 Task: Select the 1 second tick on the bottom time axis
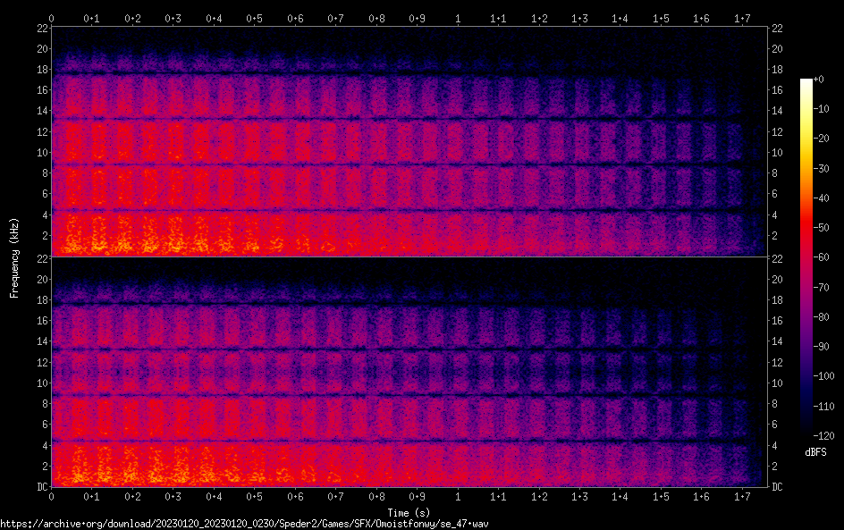click(458, 496)
